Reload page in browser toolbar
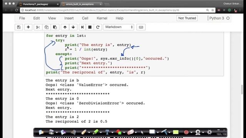This screenshot has width=246, height=138. tap(17, 10)
